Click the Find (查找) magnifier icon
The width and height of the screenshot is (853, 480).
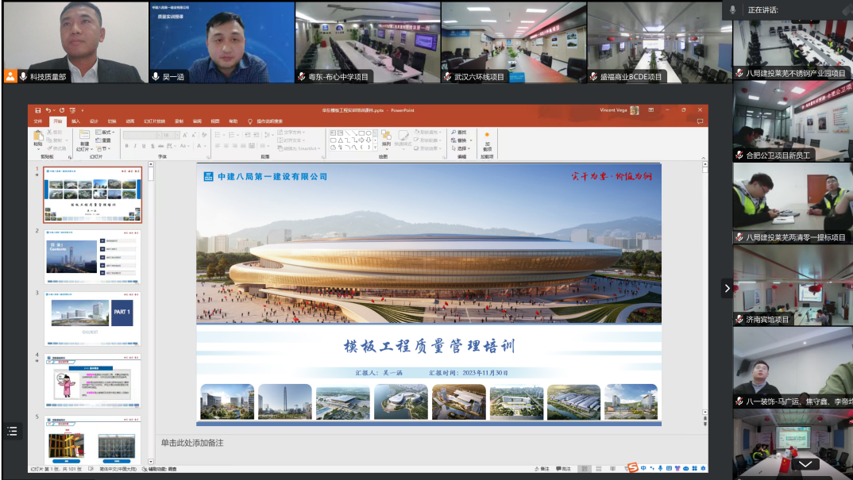(454, 132)
